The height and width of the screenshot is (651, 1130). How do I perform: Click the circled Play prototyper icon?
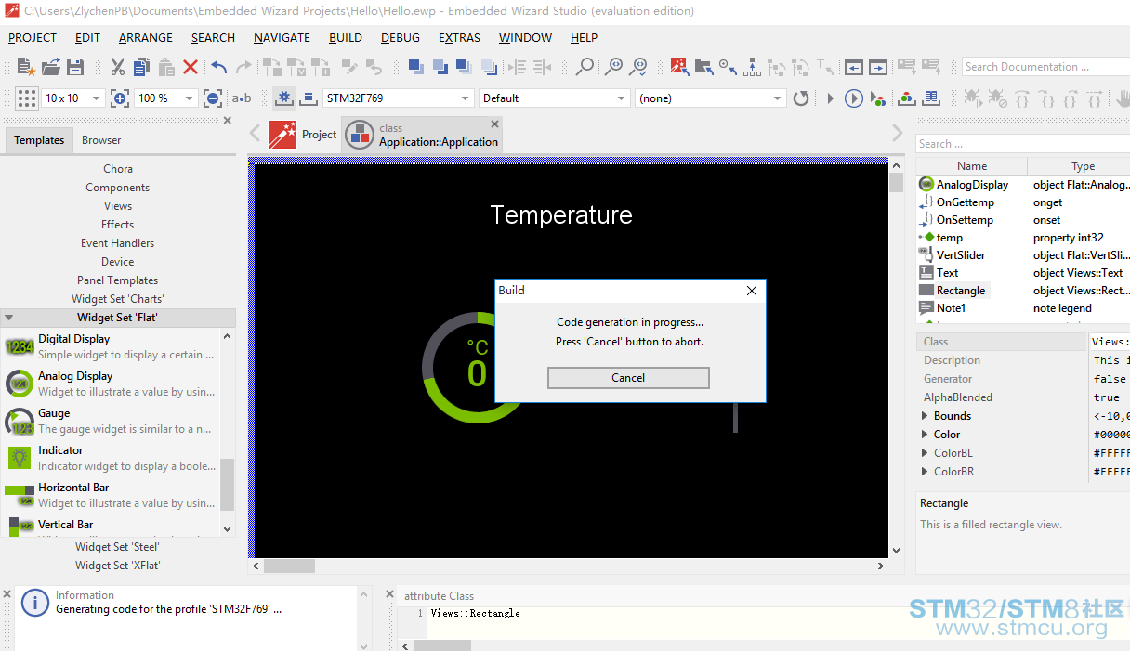tap(853, 98)
